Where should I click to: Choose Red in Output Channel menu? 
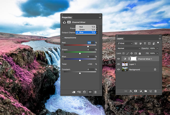pyautogui.click(x=86, y=27)
